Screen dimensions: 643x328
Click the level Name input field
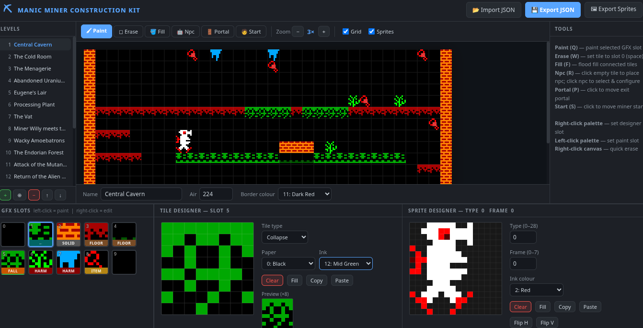[x=141, y=194]
